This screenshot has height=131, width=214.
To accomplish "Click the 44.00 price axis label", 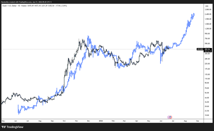I will [207, 98].
